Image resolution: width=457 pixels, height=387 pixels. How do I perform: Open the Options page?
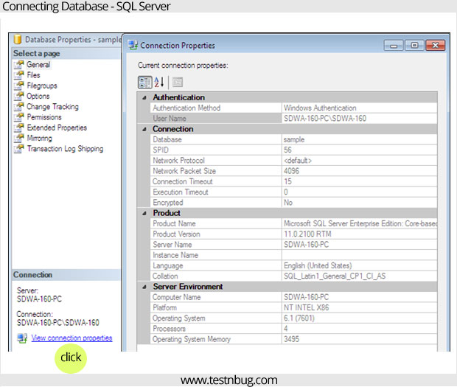click(x=38, y=96)
